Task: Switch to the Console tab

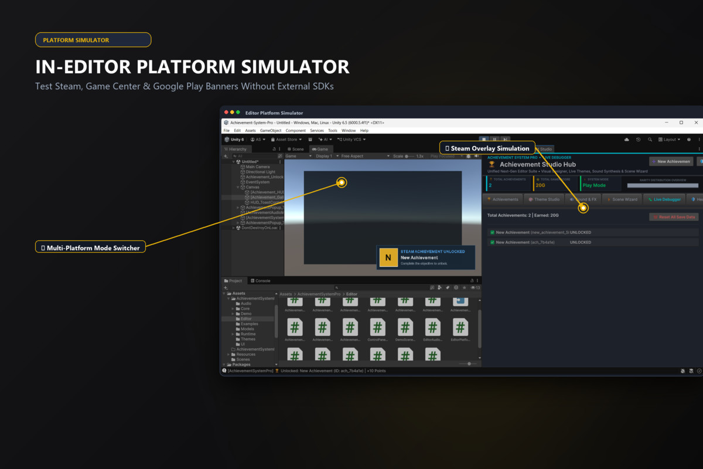Action: click(x=261, y=281)
